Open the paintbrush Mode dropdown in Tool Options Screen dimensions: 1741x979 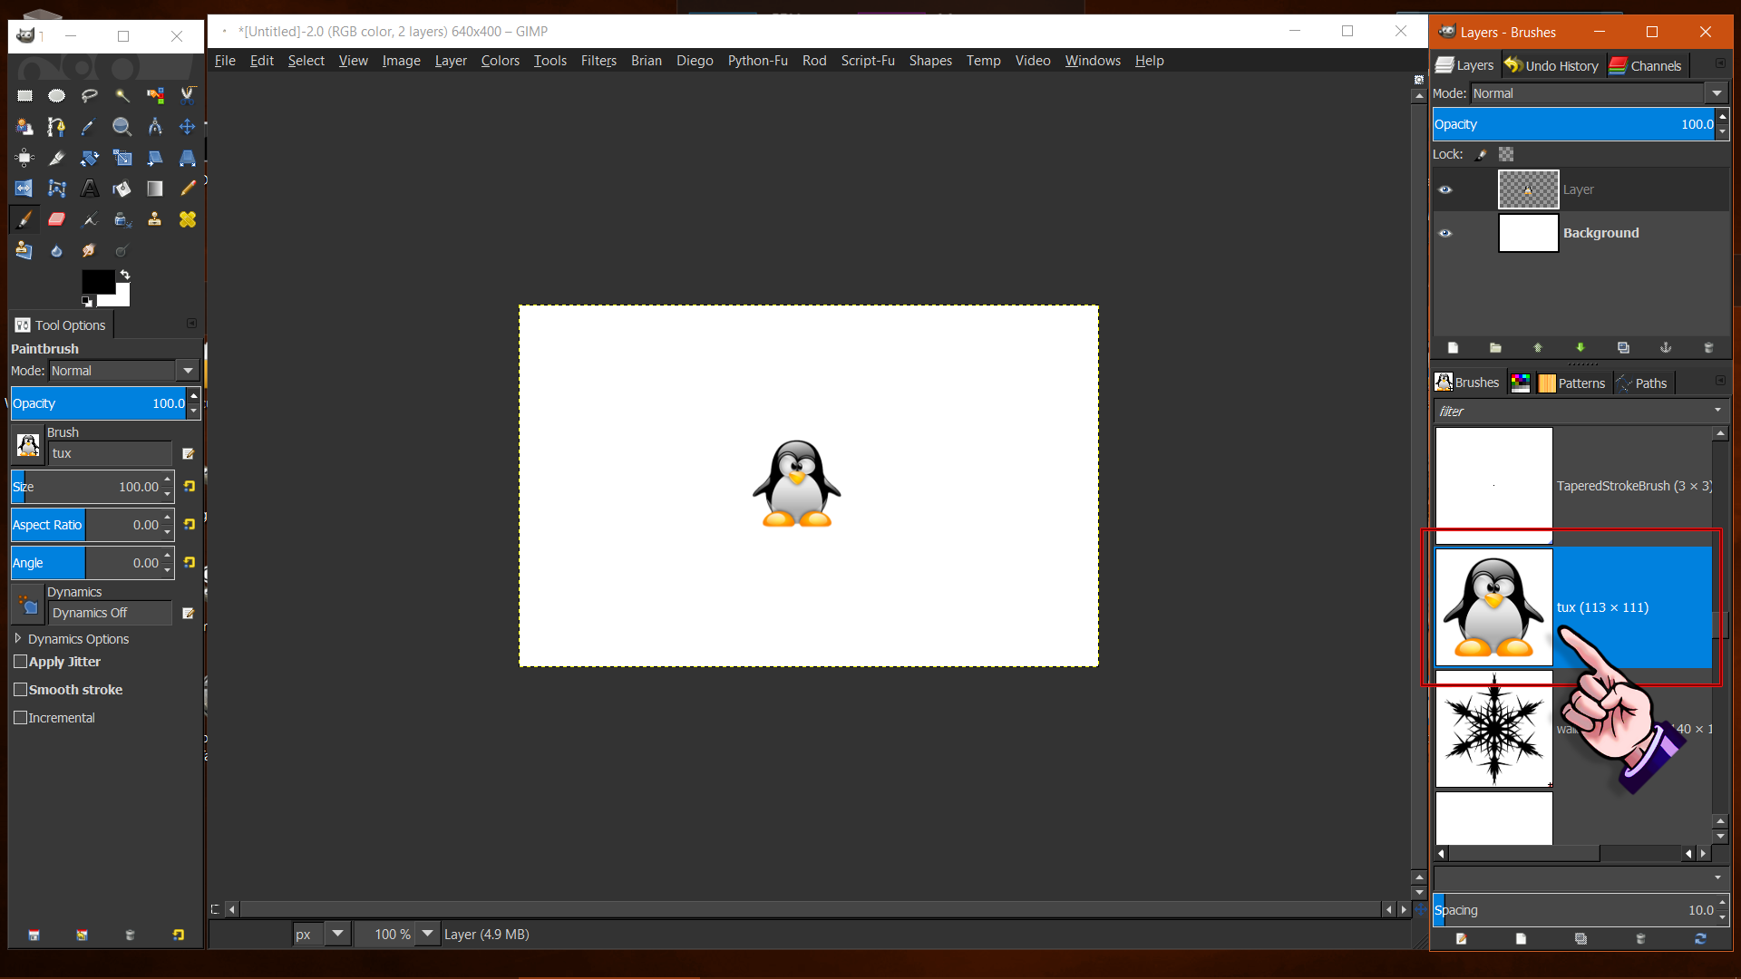187,370
